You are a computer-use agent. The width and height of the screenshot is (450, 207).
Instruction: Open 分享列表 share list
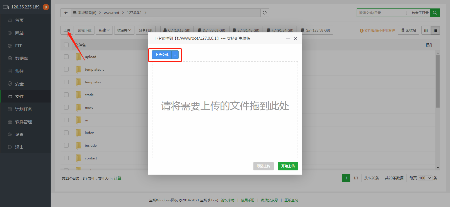point(146,30)
